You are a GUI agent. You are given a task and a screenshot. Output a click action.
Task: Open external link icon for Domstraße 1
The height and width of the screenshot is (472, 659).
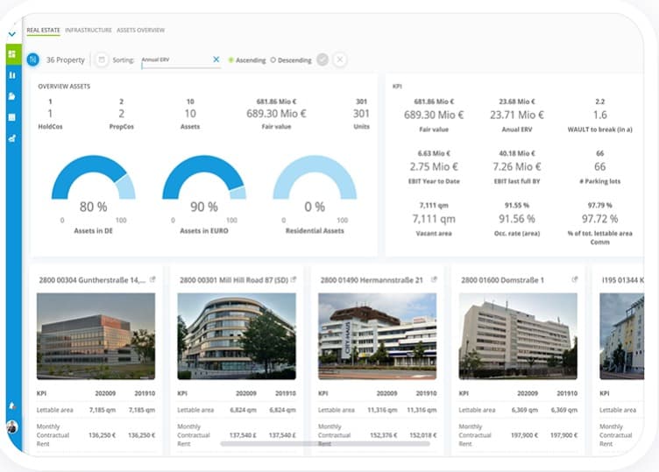575,279
